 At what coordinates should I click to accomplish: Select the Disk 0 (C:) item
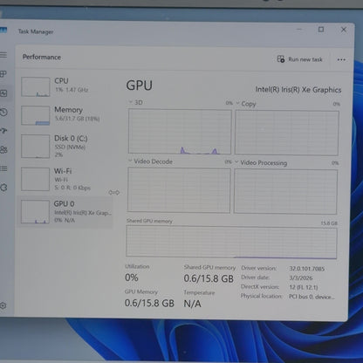point(65,146)
